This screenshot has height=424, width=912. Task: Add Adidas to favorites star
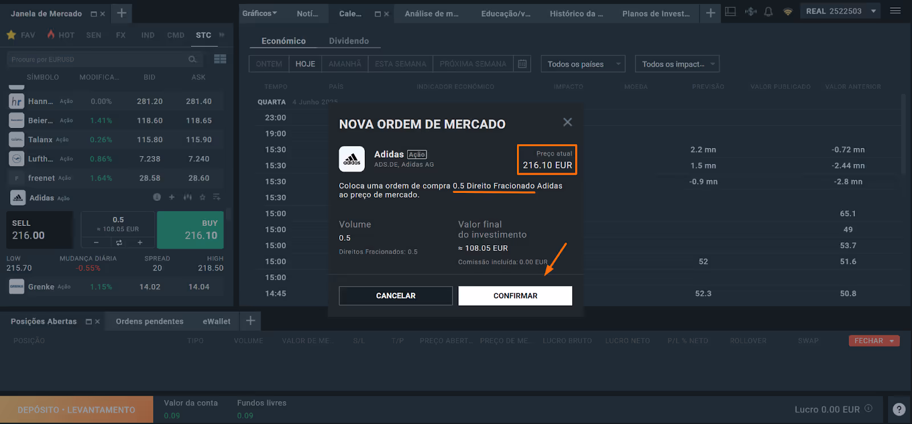tap(202, 197)
